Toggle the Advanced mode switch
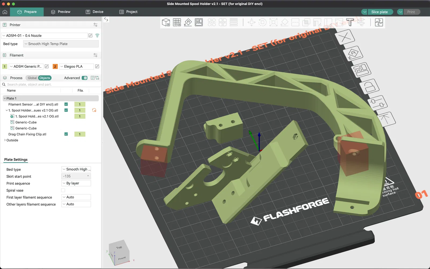 85,78
